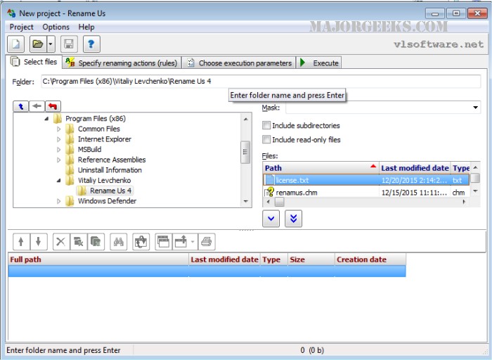Click the binoculars find icon

pyautogui.click(x=119, y=241)
